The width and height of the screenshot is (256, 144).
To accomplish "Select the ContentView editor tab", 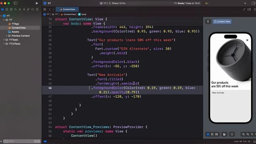I will (x=67, y=10).
